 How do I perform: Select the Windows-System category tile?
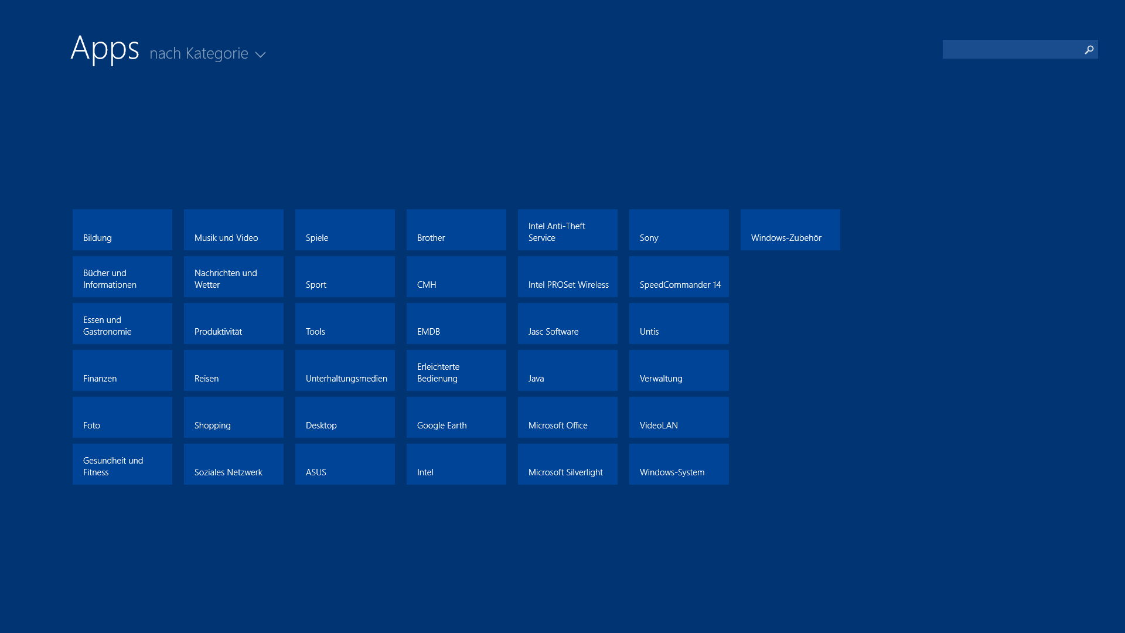point(679,464)
